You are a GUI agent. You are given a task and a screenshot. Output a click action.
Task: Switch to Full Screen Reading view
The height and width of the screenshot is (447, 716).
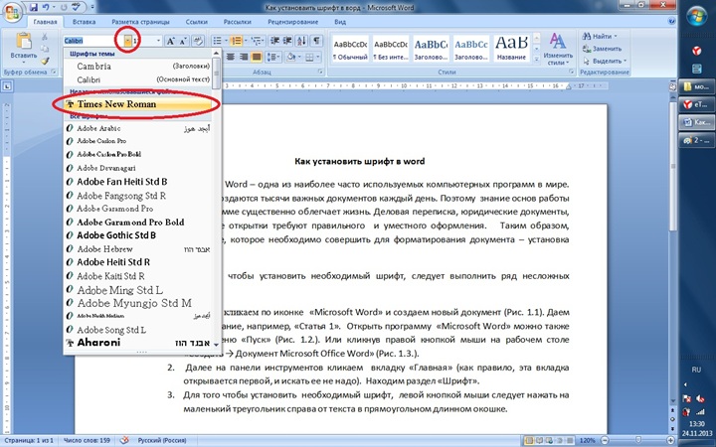coord(539,441)
